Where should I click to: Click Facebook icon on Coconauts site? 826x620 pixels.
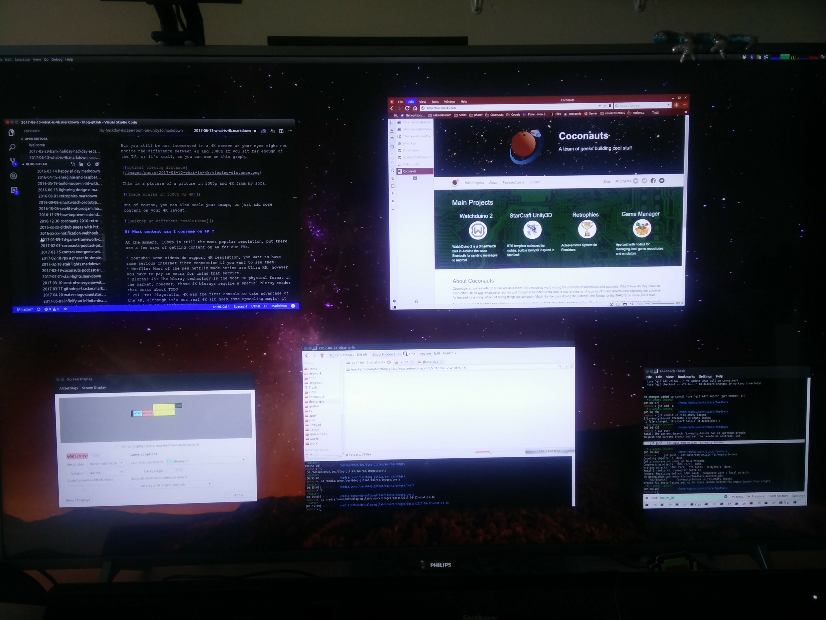click(x=653, y=181)
